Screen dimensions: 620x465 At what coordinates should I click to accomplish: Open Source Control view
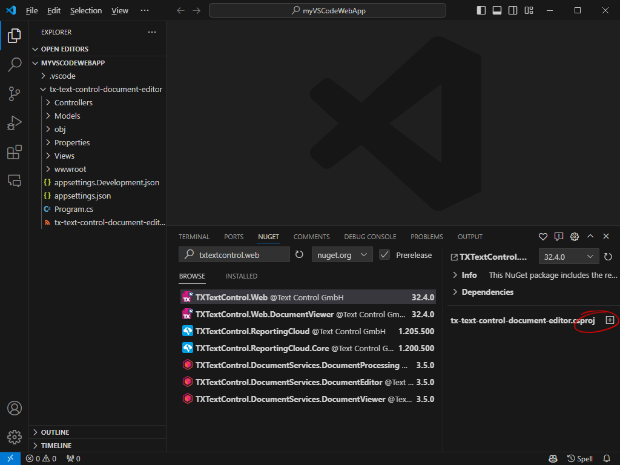pos(15,94)
